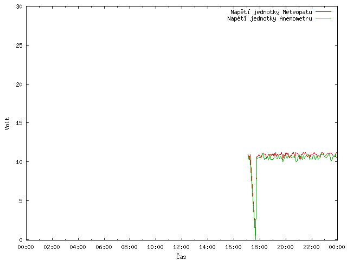Click the y-axis tick value 0

(x=21, y=240)
